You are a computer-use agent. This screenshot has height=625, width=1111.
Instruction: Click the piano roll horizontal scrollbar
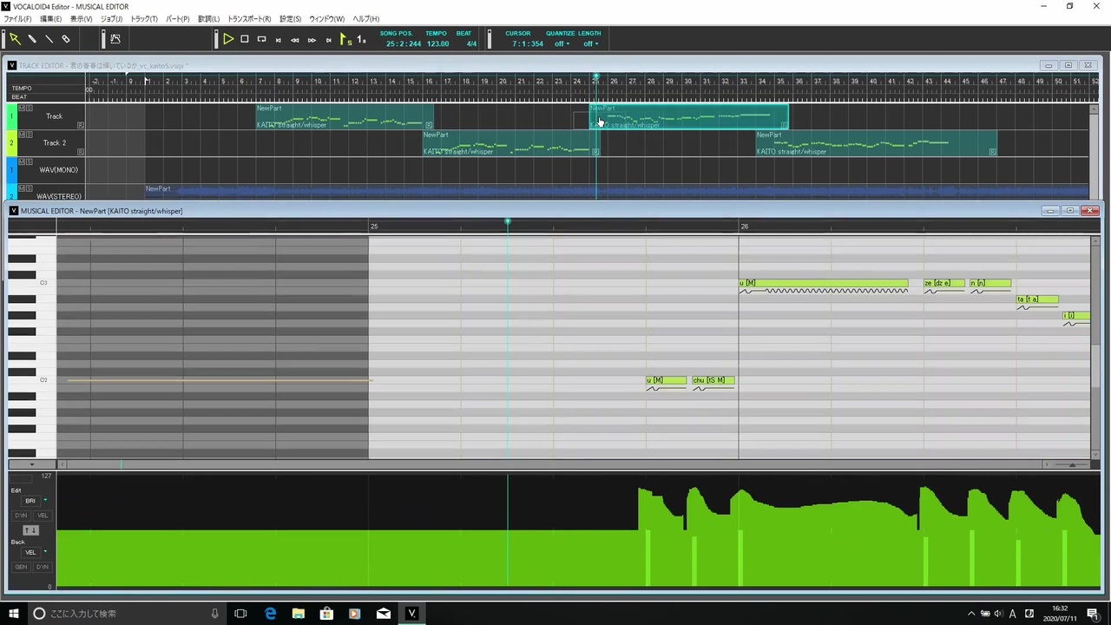(553, 464)
